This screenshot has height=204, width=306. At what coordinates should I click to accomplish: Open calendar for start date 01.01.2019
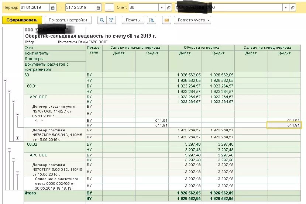(x=53, y=8)
